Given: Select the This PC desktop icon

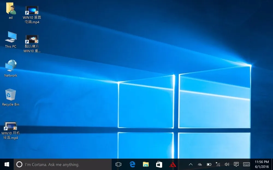Looking at the screenshot, I should tap(11, 39).
